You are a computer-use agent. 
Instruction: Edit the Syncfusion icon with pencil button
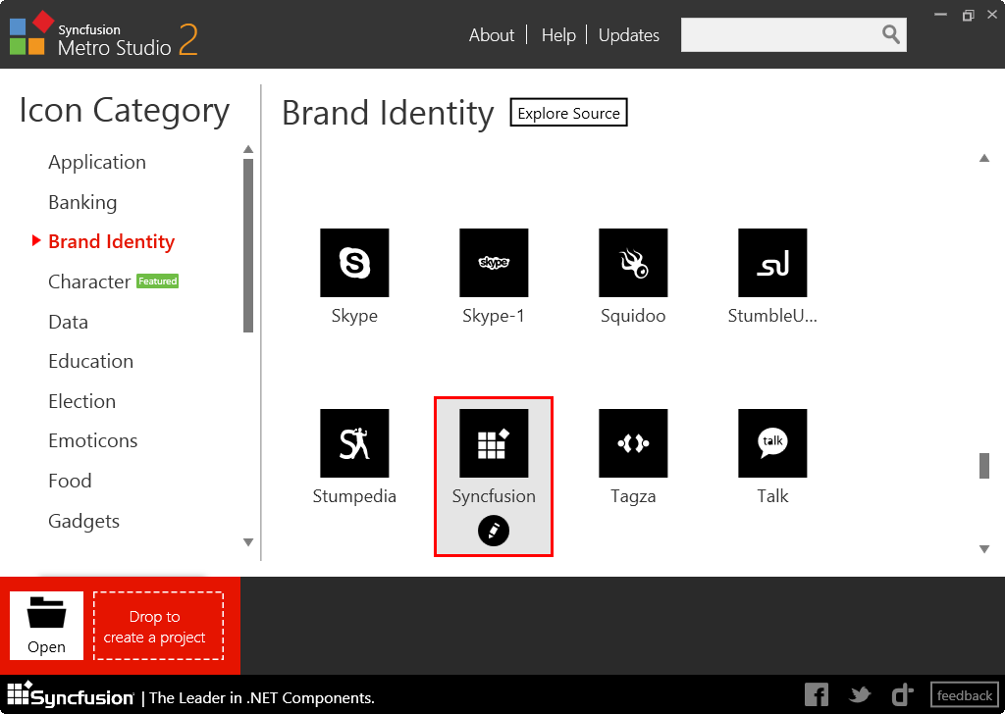click(494, 531)
